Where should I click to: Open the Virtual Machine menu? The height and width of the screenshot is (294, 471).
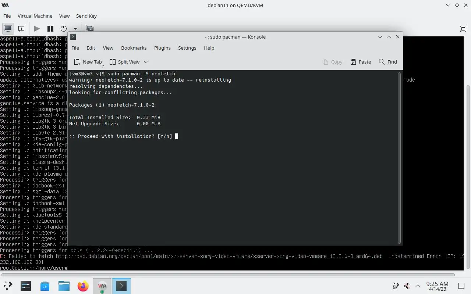pos(35,16)
